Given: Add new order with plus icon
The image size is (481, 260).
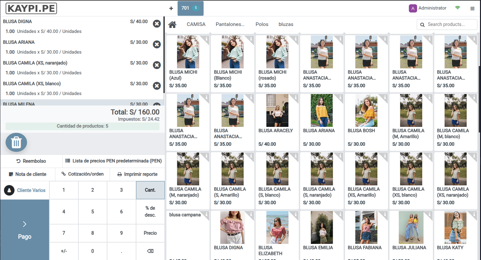Looking at the screenshot, I should pyautogui.click(x=171, y=8).
